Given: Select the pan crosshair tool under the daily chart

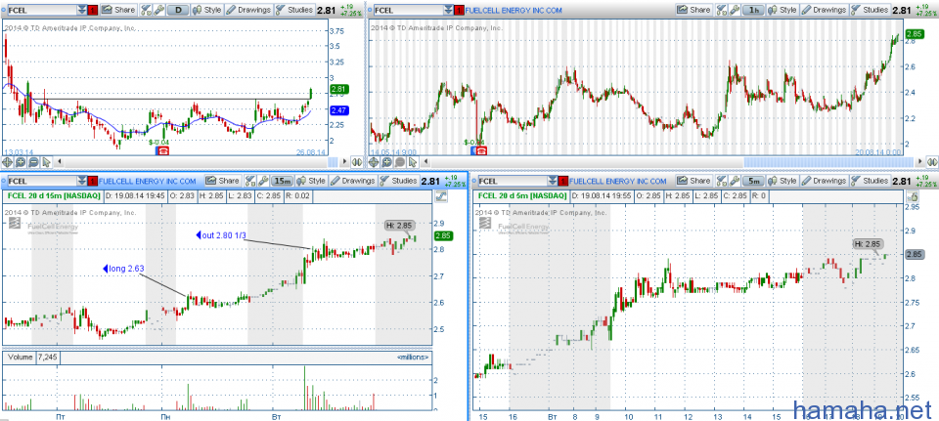Looking at the screenshot, I should [7, 162].
